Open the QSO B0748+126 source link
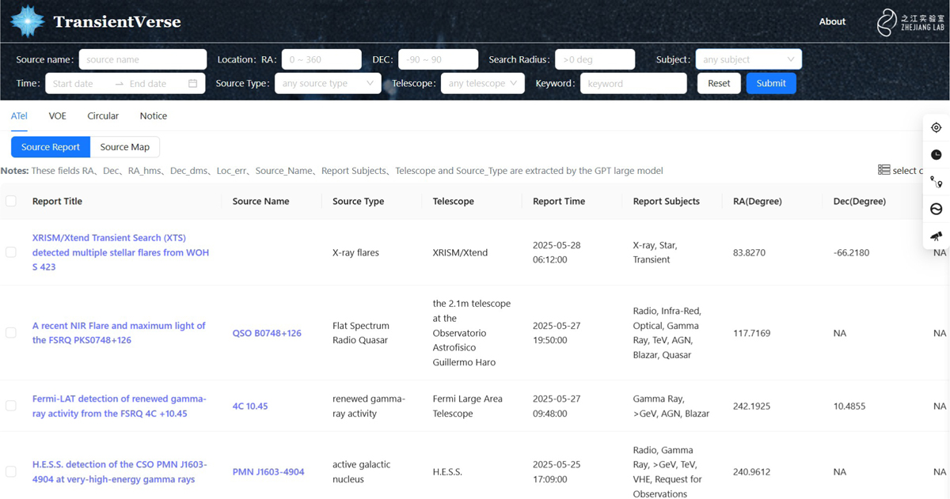This screenshot has height=499, width=950. pyautogui.click(x=267, y=333)
